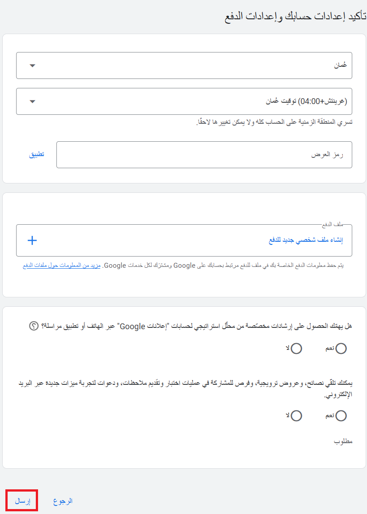Screen dimensions: 367x514
Task: Select لا for strategist guidance question
Action: 296,348
